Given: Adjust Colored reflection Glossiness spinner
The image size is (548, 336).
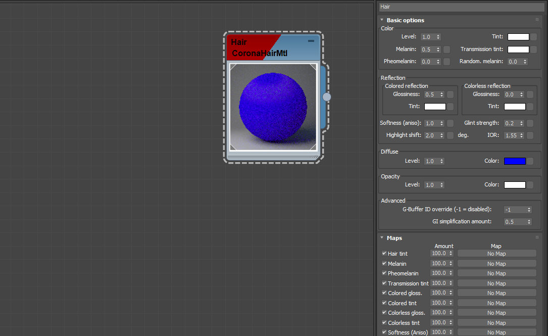Looking at the screenshot, I should tap(442, 94).
